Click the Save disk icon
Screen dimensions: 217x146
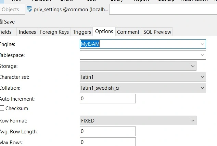point(1,22)
